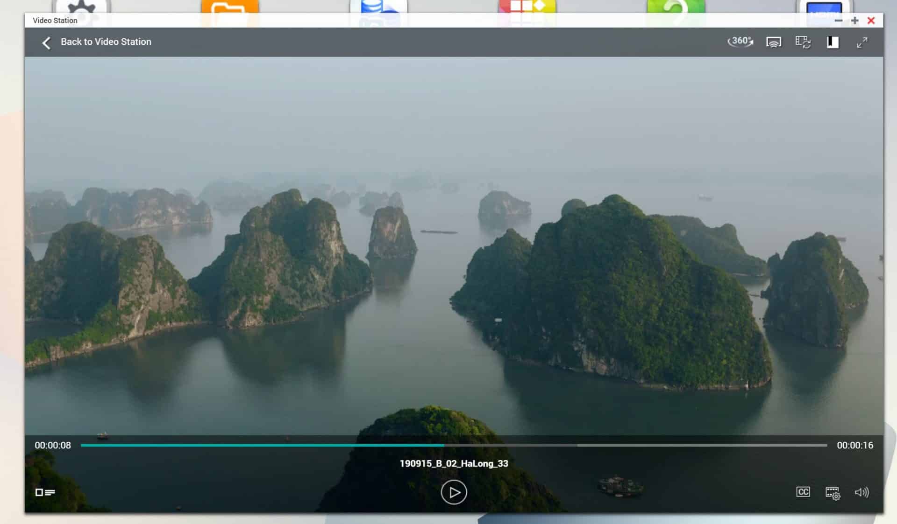Open the network streaming cast icon
Screen dimensions: 897x524
click(774, 42)
